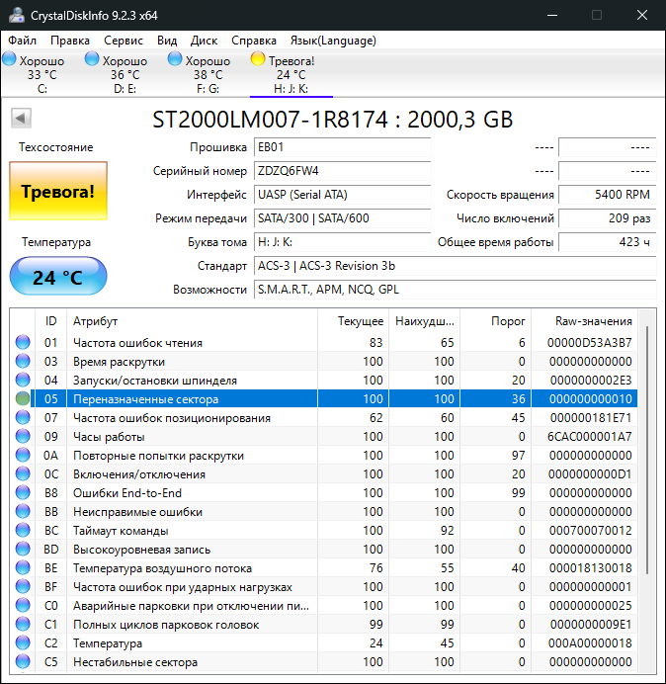Viewport: 666px width, 684px height.
Task: Click the yellow Тревога! health status button
Action: [x=57, y=191]
